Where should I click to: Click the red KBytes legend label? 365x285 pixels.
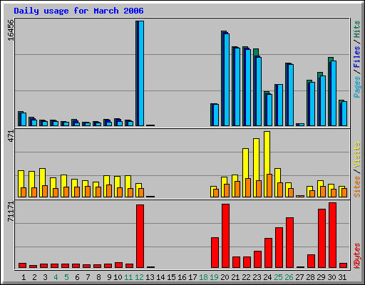357,256
